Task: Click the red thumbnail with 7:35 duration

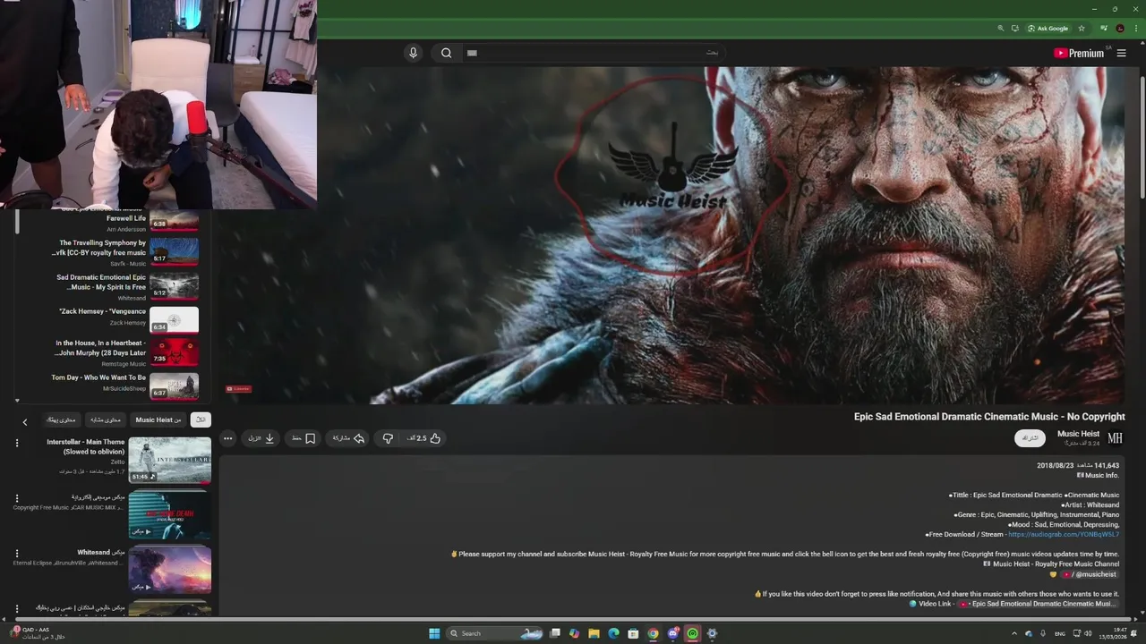Action: 175,352
